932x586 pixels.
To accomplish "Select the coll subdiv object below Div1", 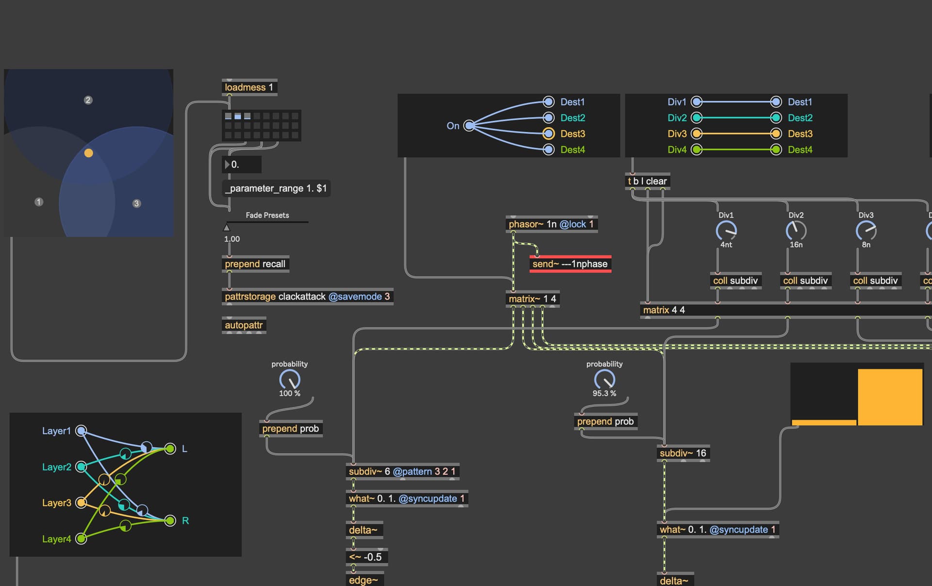I will (735, 281).
